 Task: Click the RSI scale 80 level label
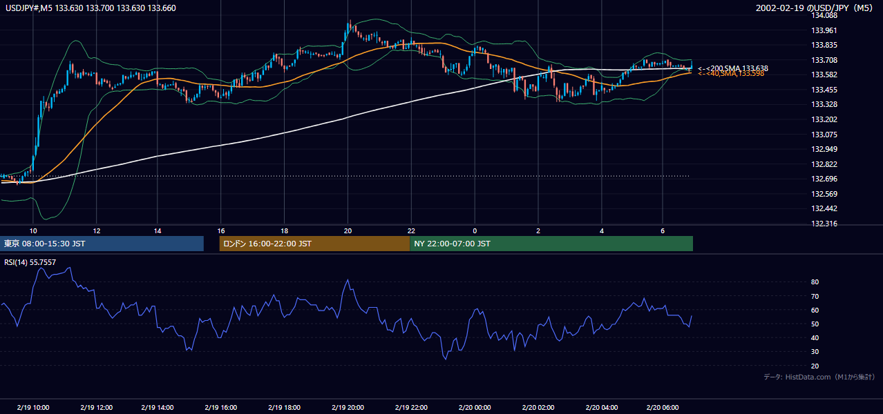pos(815,282)
